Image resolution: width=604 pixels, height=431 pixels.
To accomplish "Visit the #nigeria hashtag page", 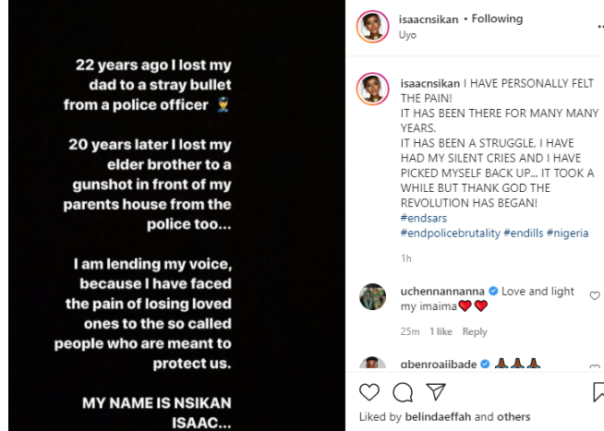I will (x=567, y=233).
